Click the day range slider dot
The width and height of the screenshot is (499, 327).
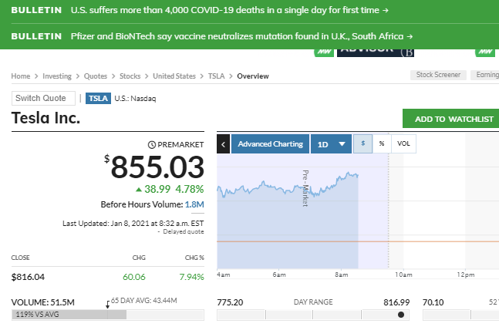coord(400,315)
